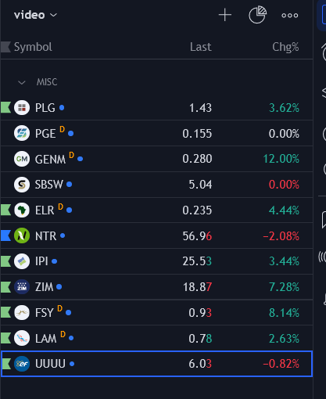
Task: Open the watchlist three-dots menu
Action: coord(290,16)
